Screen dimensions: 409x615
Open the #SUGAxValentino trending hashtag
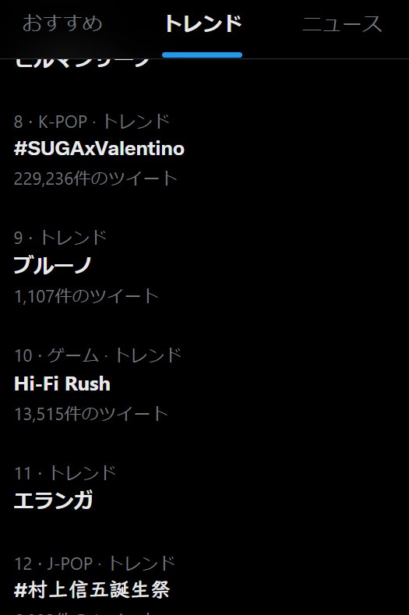pyautogui.click(x=99, y=149)
